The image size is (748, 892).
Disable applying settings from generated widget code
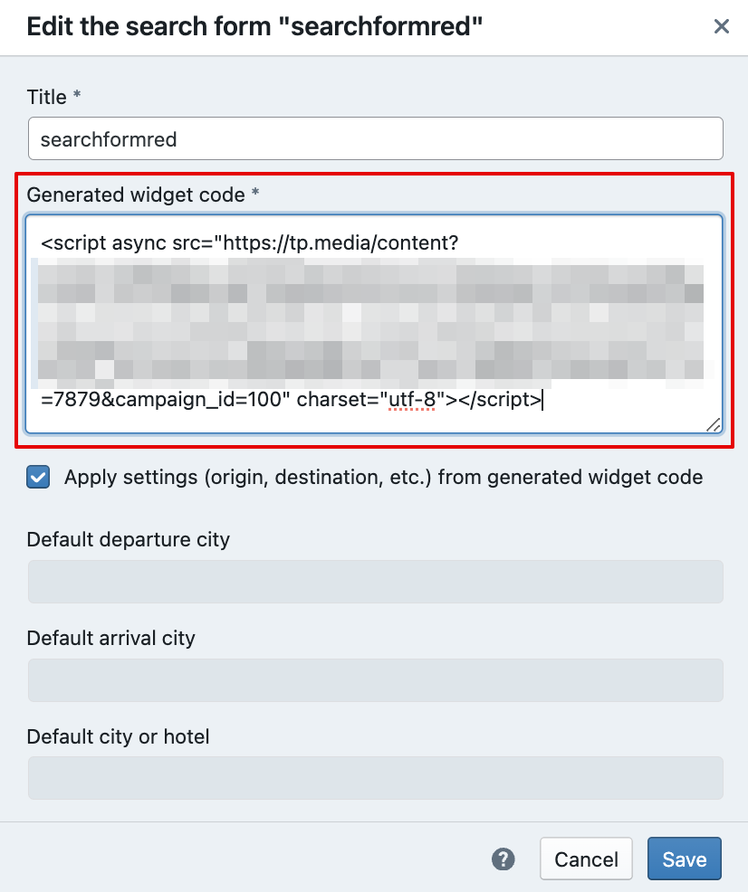tap(37, 477)
